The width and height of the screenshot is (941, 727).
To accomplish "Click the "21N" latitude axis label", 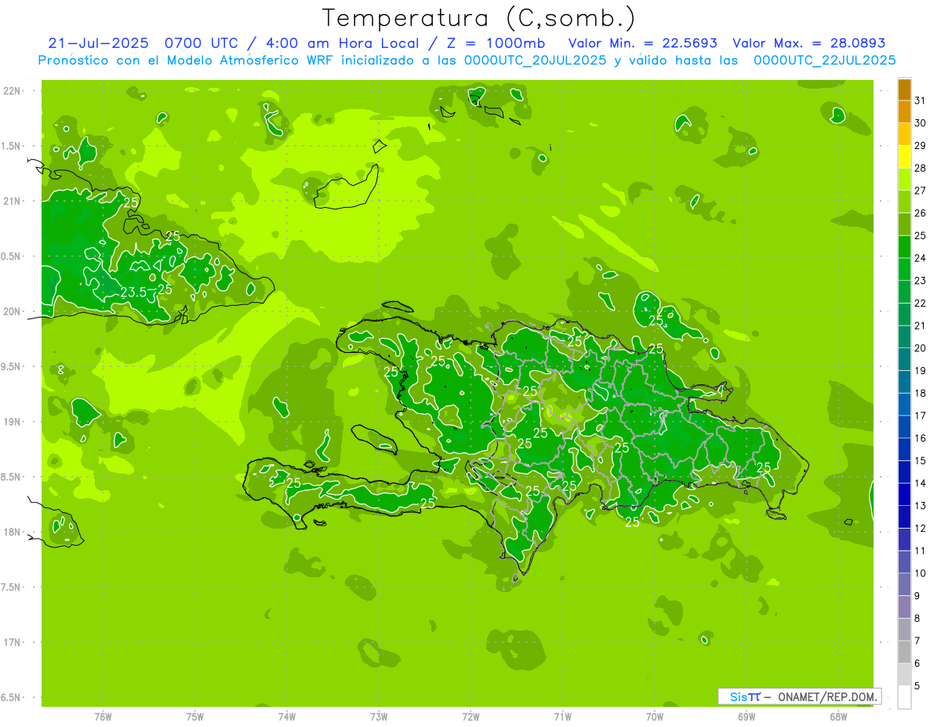I will [11, 201].
